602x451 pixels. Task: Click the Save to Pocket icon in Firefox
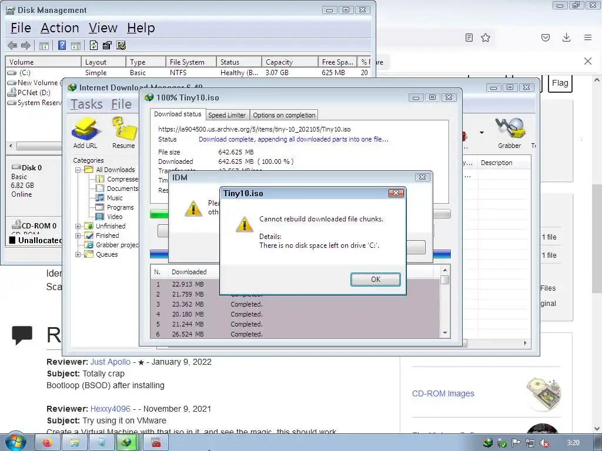tap(546, 38)
